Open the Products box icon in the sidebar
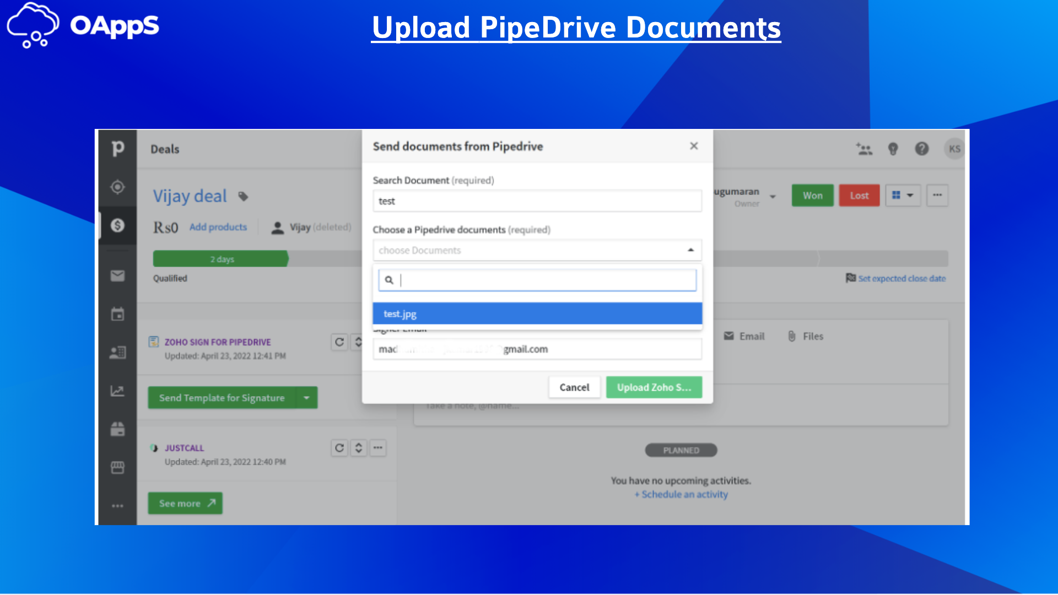Viewport: 1058px width, 595px height. (117, 429)
